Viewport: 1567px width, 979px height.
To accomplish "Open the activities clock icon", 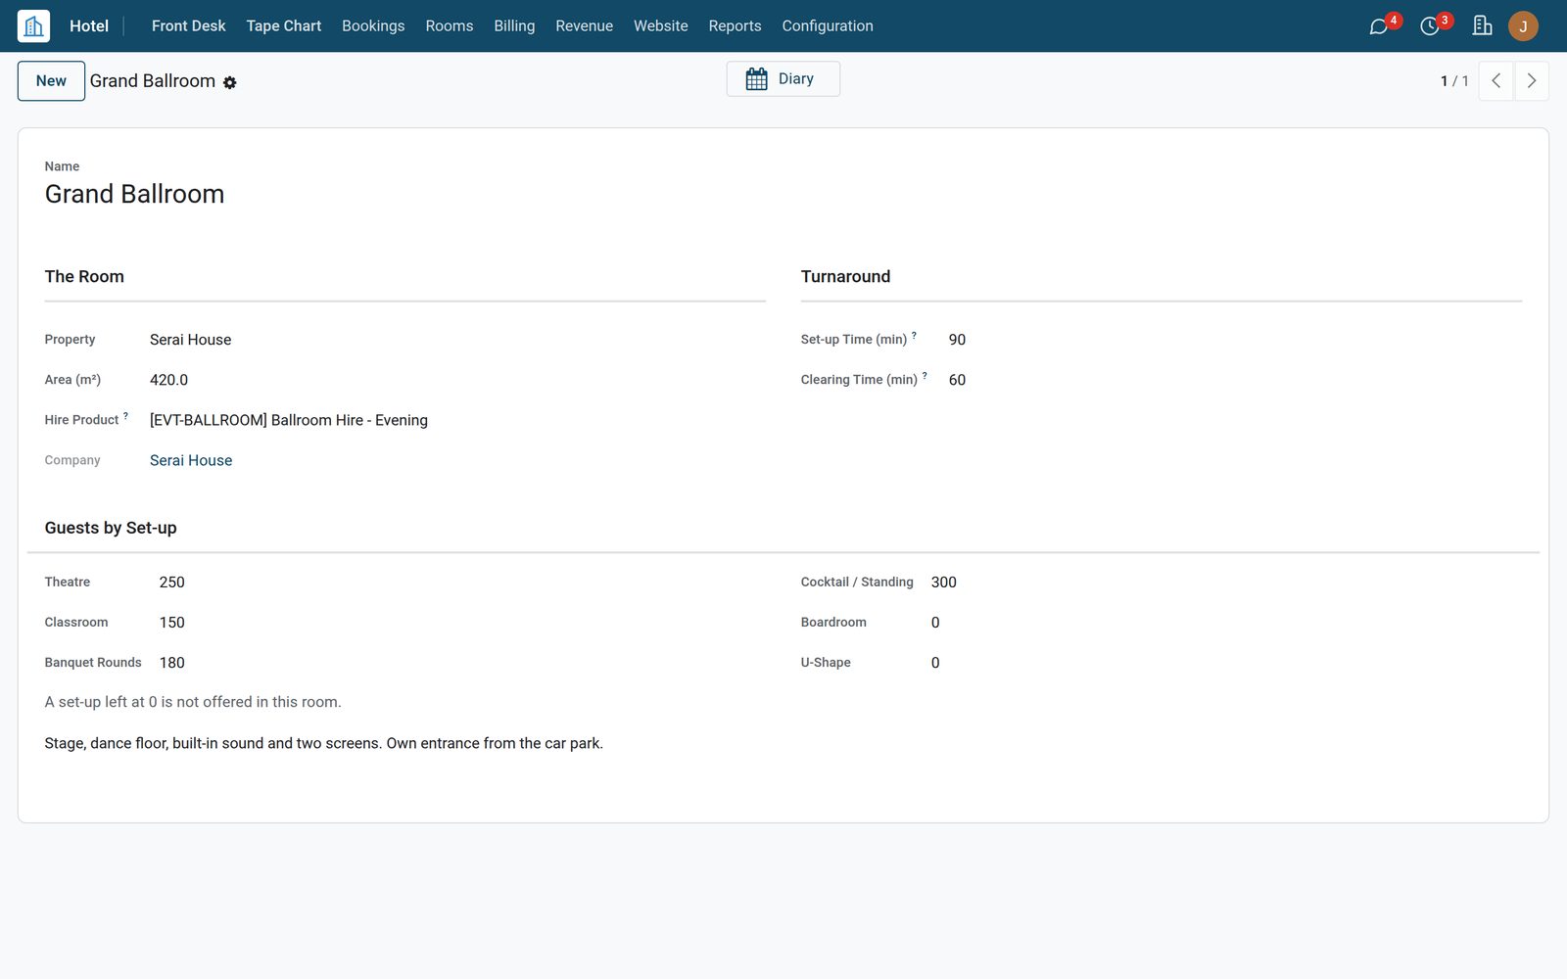I will point(1430,26).
